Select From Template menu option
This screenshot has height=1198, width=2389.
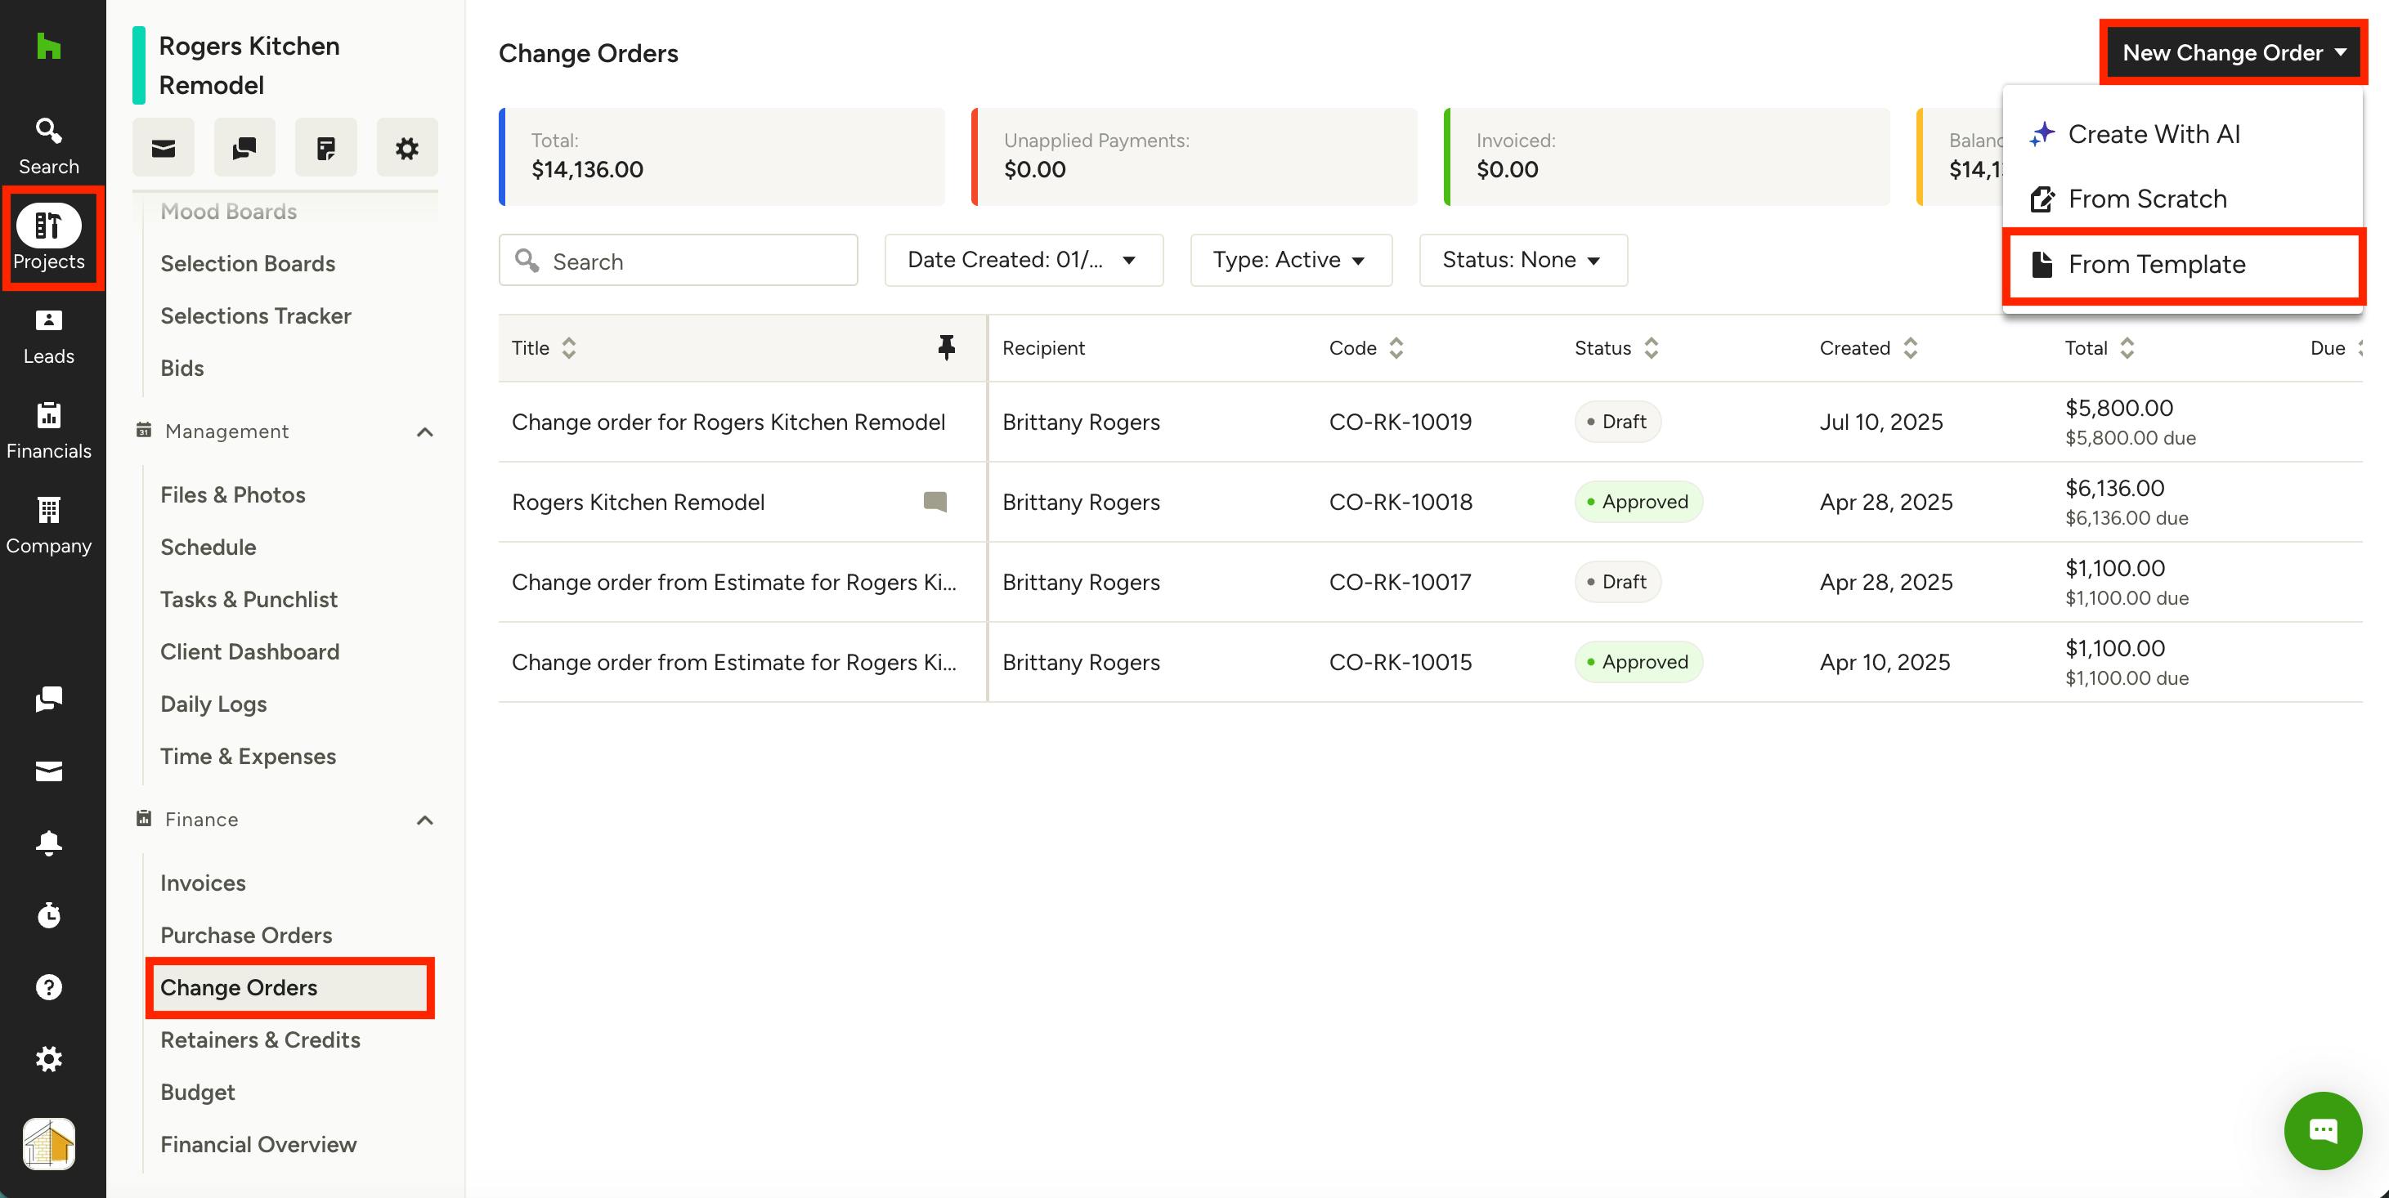pyautogui.click(x=2155, y=264)
